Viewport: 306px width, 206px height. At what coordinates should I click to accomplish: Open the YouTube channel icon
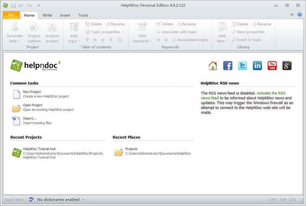pos(272,66)
